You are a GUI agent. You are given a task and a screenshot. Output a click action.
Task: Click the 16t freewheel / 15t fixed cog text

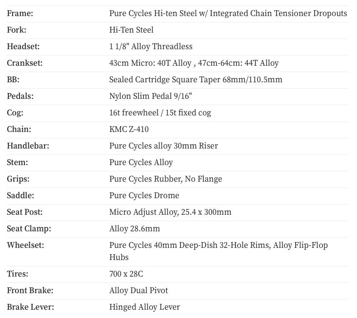tap(160, 112)
